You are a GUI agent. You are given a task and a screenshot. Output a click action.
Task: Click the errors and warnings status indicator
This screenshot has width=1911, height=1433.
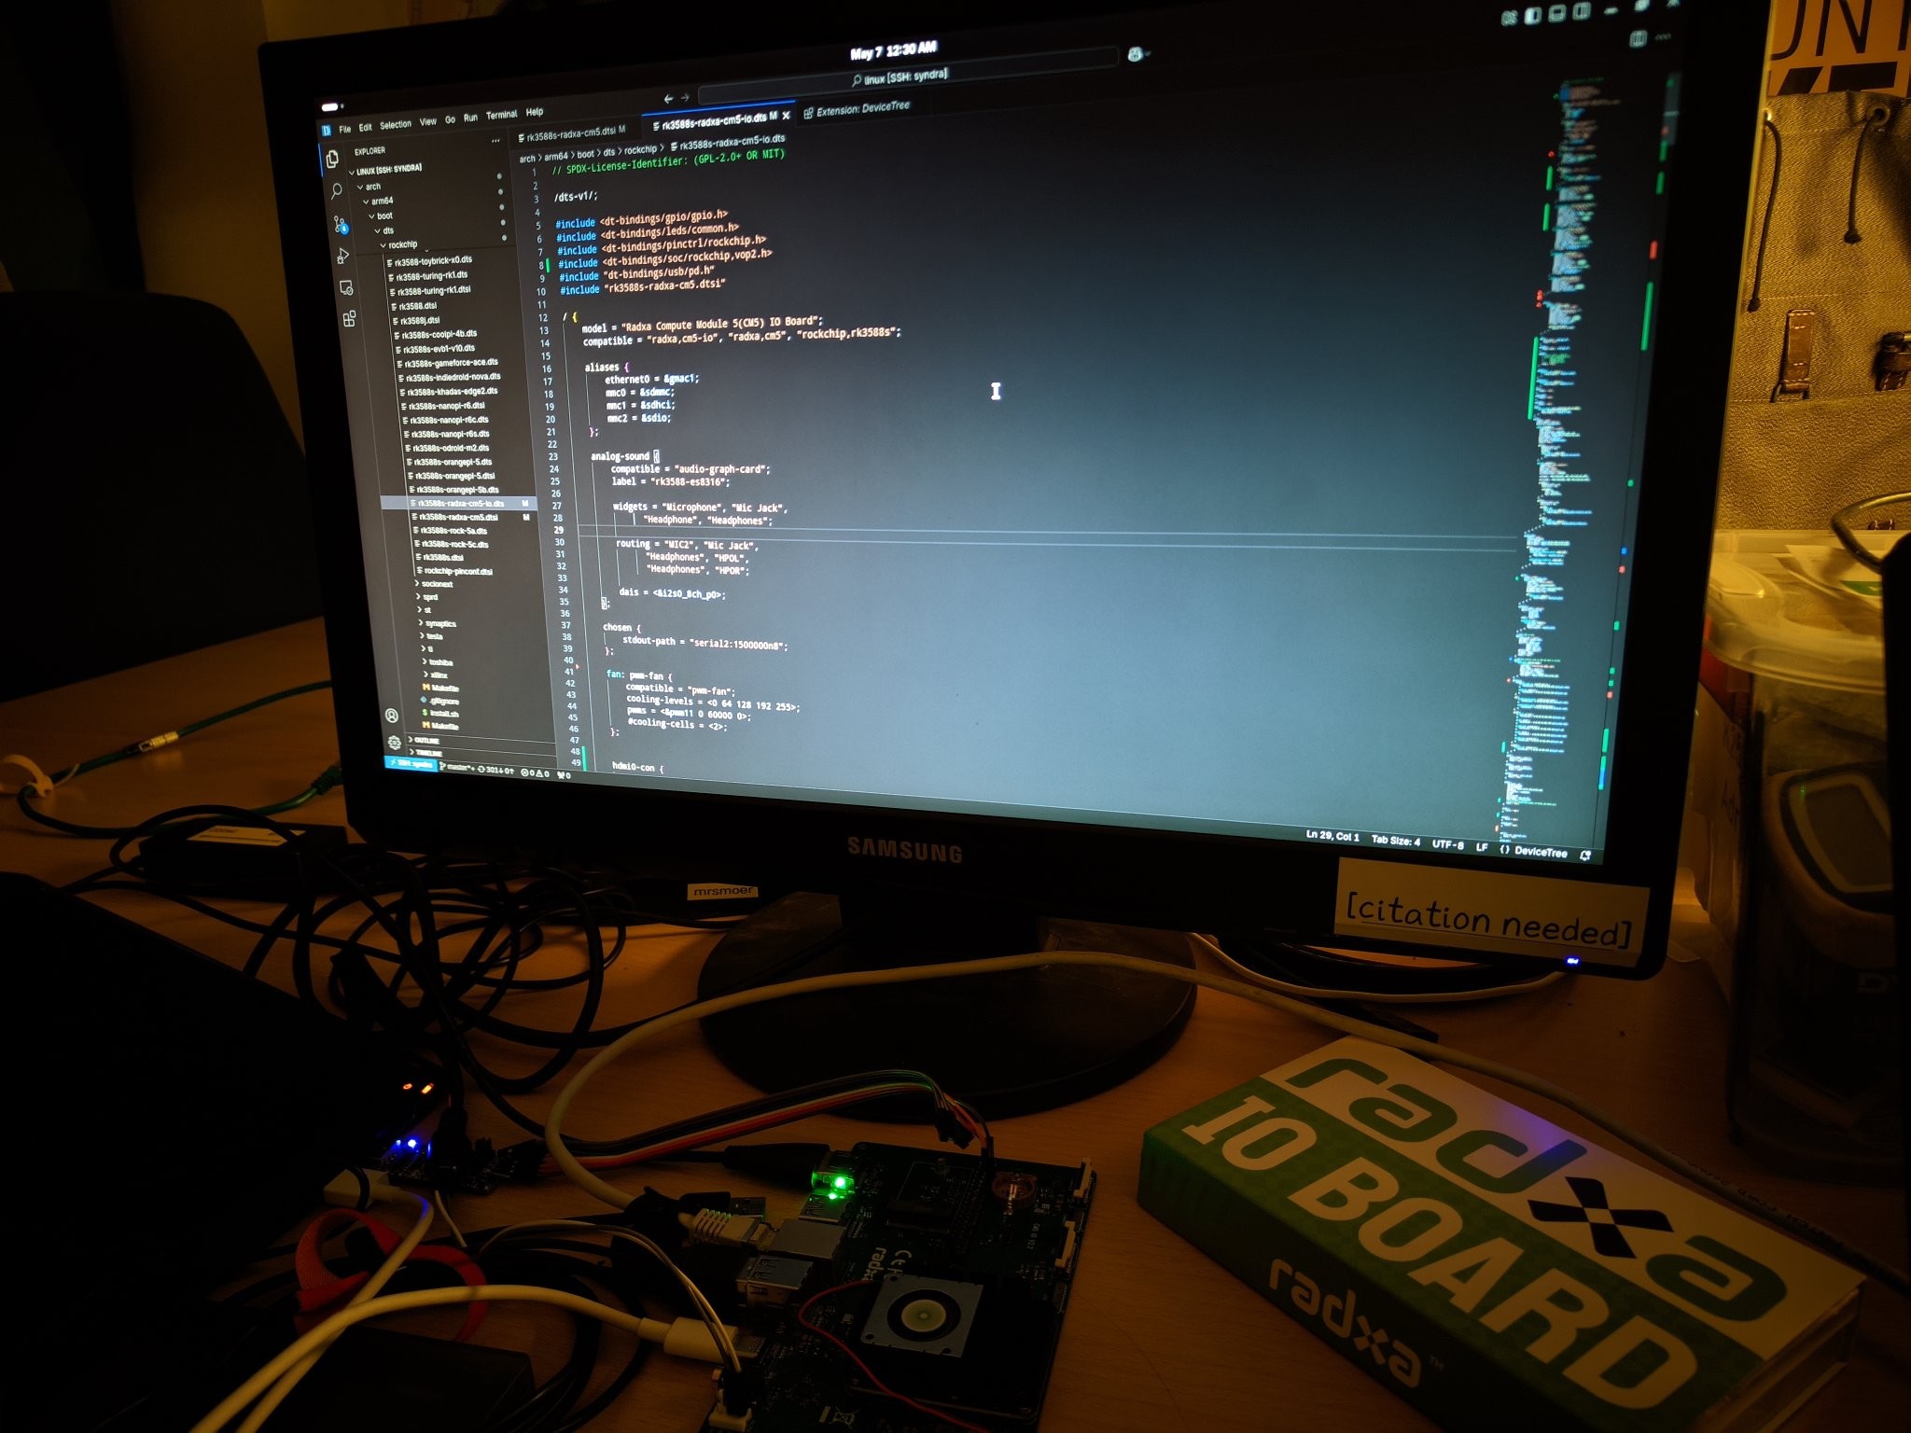pyautogui.click(x=535, y=772)
